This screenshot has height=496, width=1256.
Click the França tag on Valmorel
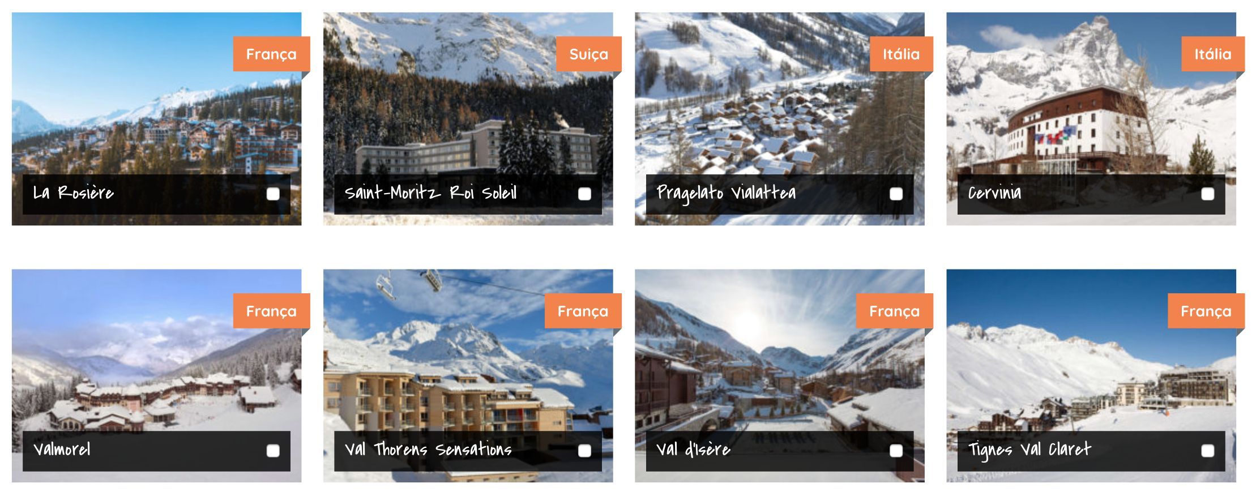(x=271, y=311)
